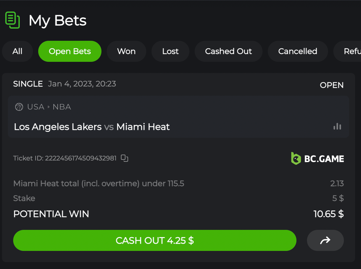Open Los Angeles Lakers vs Miami Heat match

click(92, 127)
